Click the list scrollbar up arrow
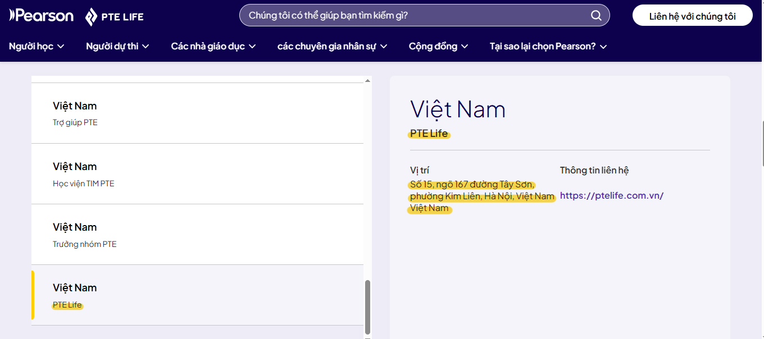The height and width of the screenshot is (339, 764). tap(368, 80)
